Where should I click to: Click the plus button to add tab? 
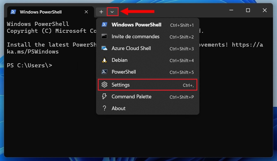(101, 12)
